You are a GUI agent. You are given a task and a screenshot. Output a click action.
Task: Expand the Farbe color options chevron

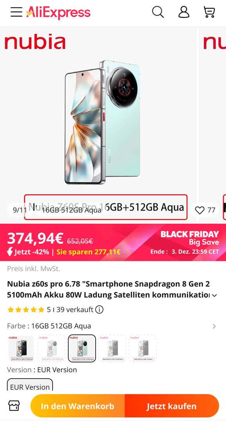[214, 326]
